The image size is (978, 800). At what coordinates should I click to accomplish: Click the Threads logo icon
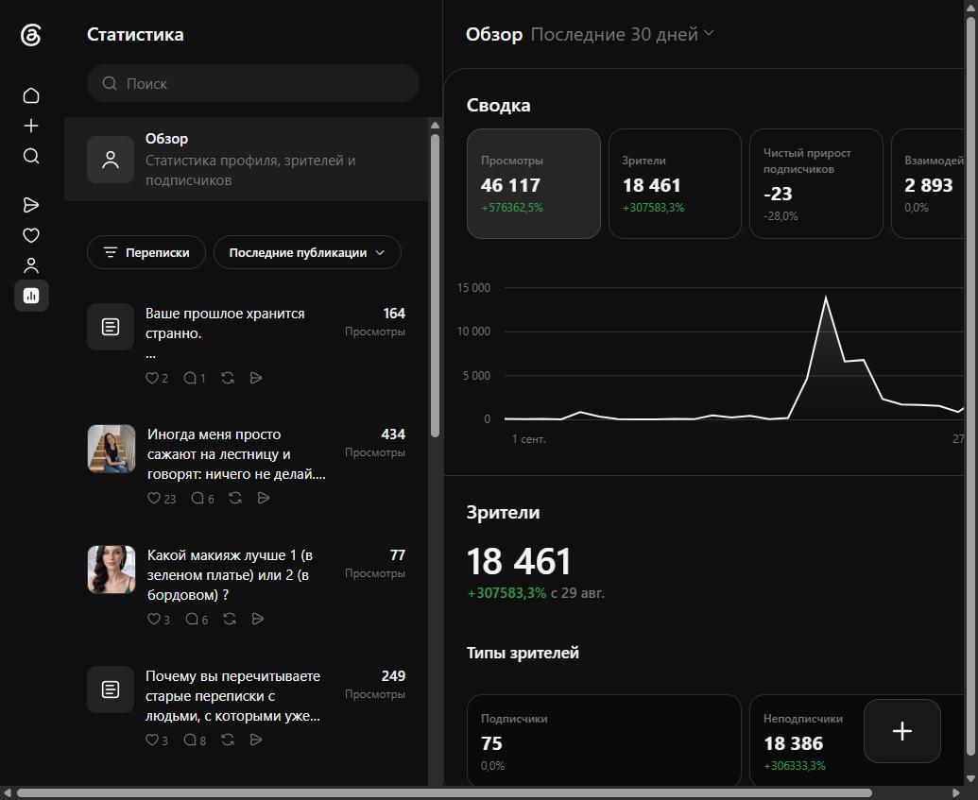pyautogui.click(x=30, y=35)
